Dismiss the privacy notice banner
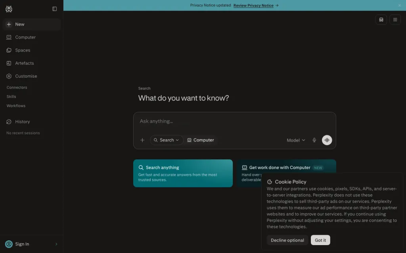Viewport: 406px width, 253px height. tap(400, 6)
